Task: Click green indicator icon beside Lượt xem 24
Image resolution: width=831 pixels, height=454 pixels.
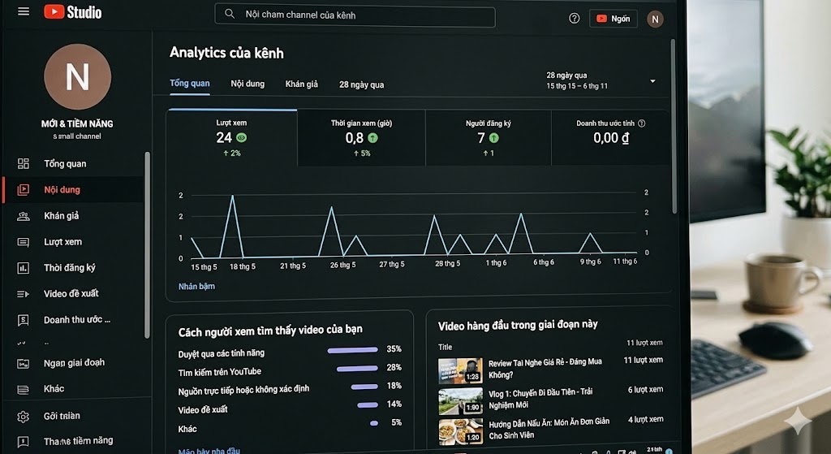Action: click(241, 138)
